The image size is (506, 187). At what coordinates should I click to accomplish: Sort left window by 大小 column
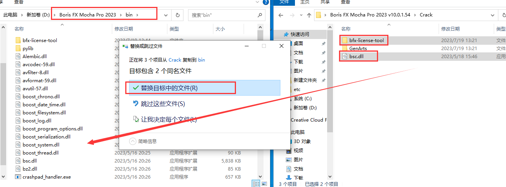pos(220,29)
